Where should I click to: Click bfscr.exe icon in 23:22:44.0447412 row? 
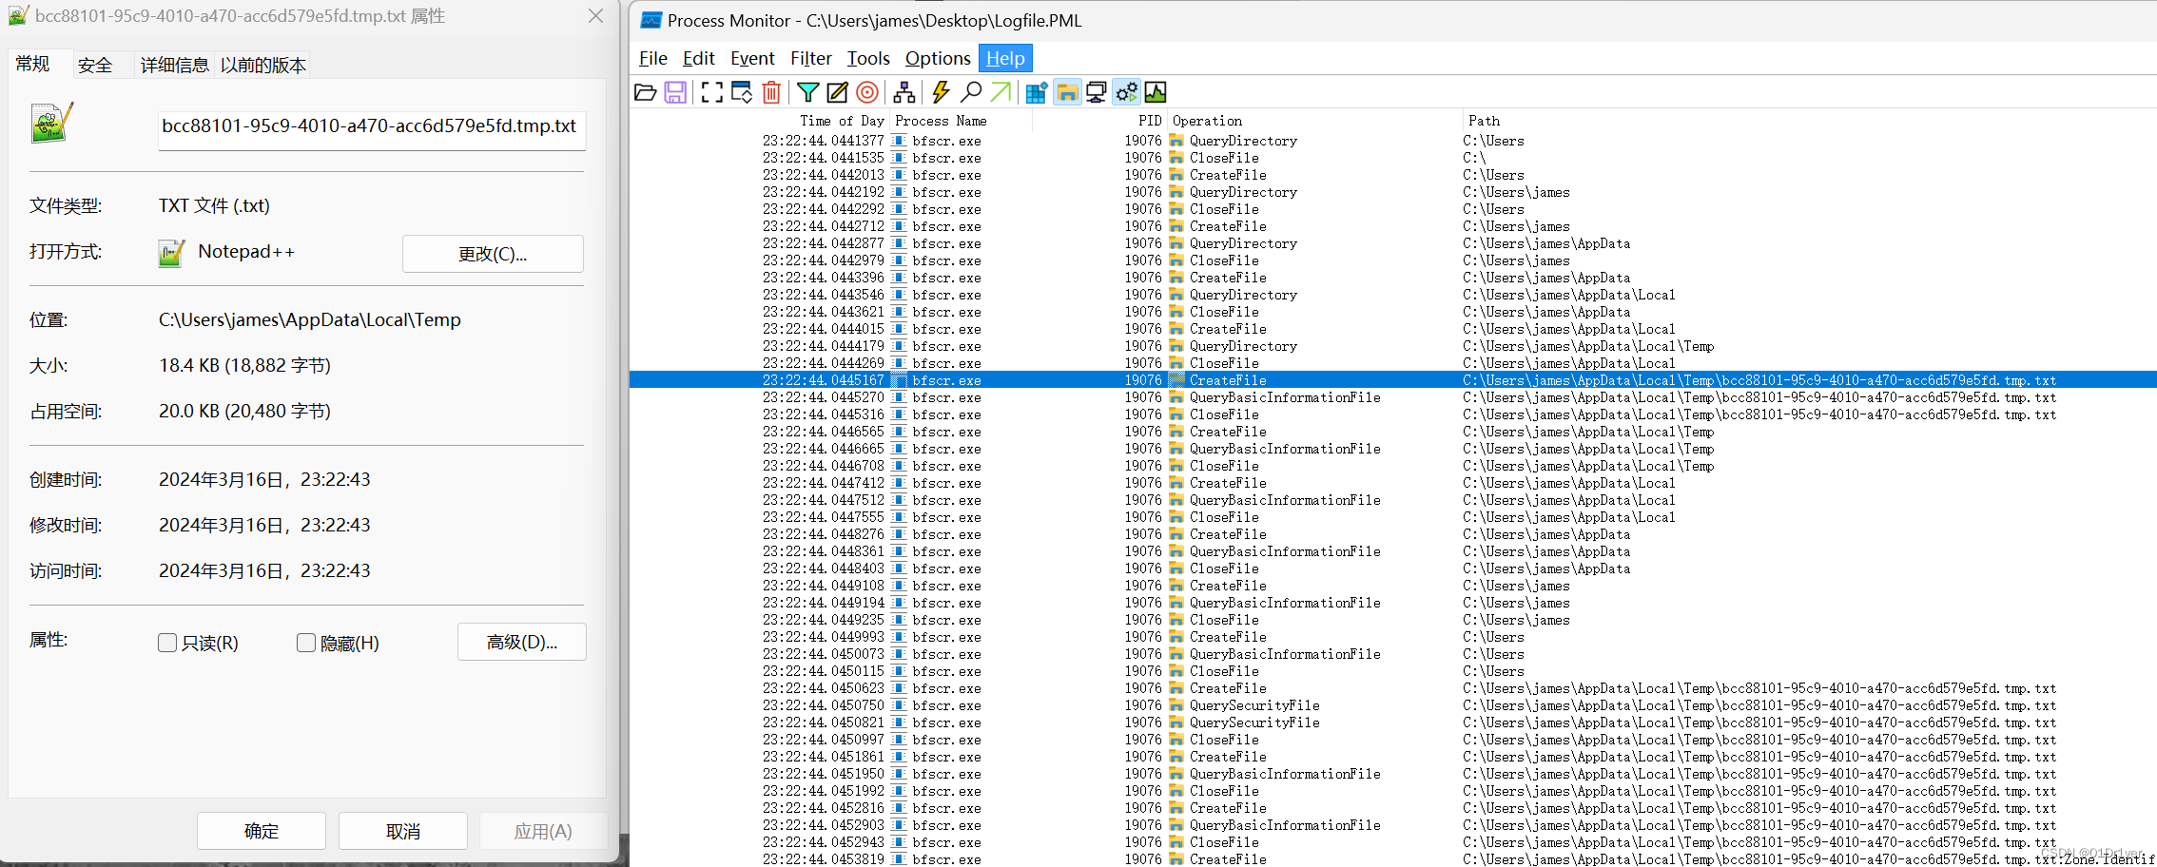(x=899, y=483)
